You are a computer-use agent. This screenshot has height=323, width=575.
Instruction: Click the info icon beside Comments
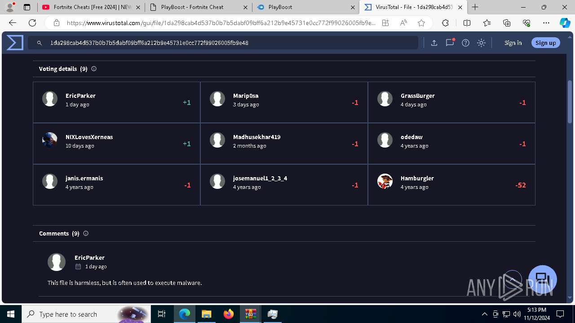coord(86,233)
